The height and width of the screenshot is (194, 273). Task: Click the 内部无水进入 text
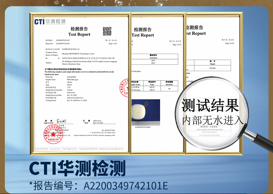click(x=211, y=120)
